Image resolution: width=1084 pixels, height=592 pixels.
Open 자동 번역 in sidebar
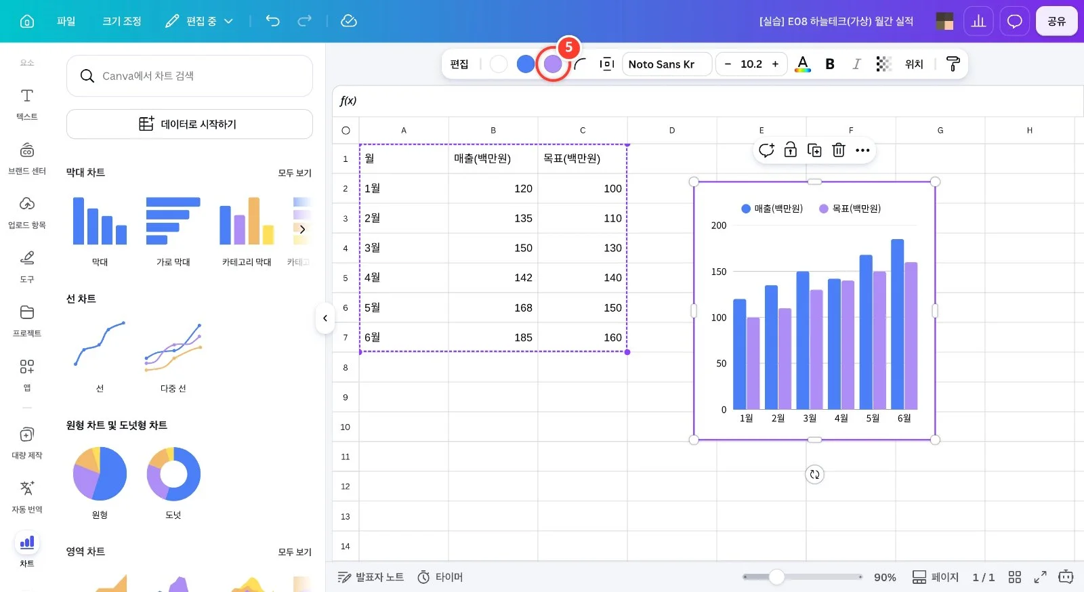(x=27, y=496)
